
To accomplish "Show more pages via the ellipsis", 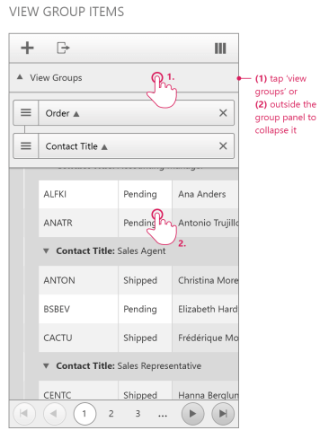I will [x=163, y=416].
